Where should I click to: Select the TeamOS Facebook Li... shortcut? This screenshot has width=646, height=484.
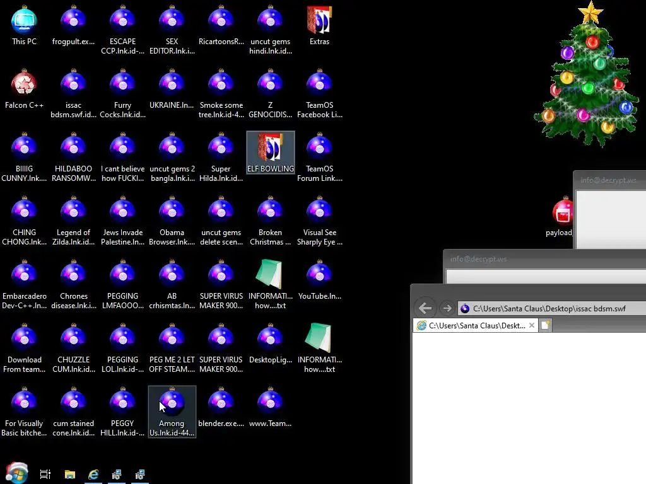319,94
